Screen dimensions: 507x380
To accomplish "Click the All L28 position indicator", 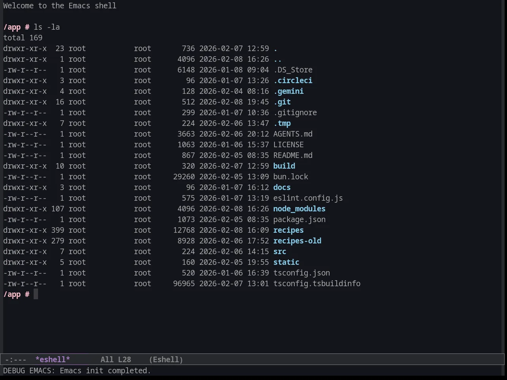I will pyautogui.click(x=116, y=359).
